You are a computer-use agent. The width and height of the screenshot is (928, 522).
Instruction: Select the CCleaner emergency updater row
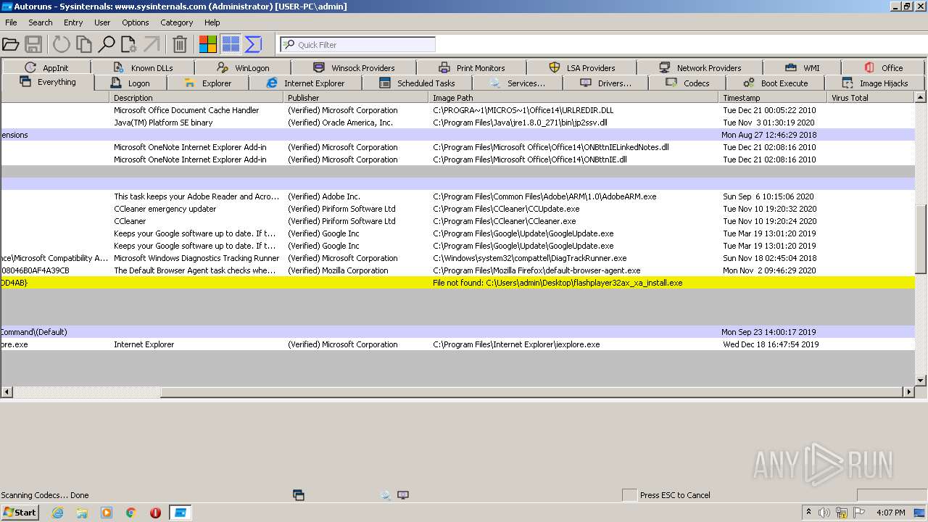457,209
